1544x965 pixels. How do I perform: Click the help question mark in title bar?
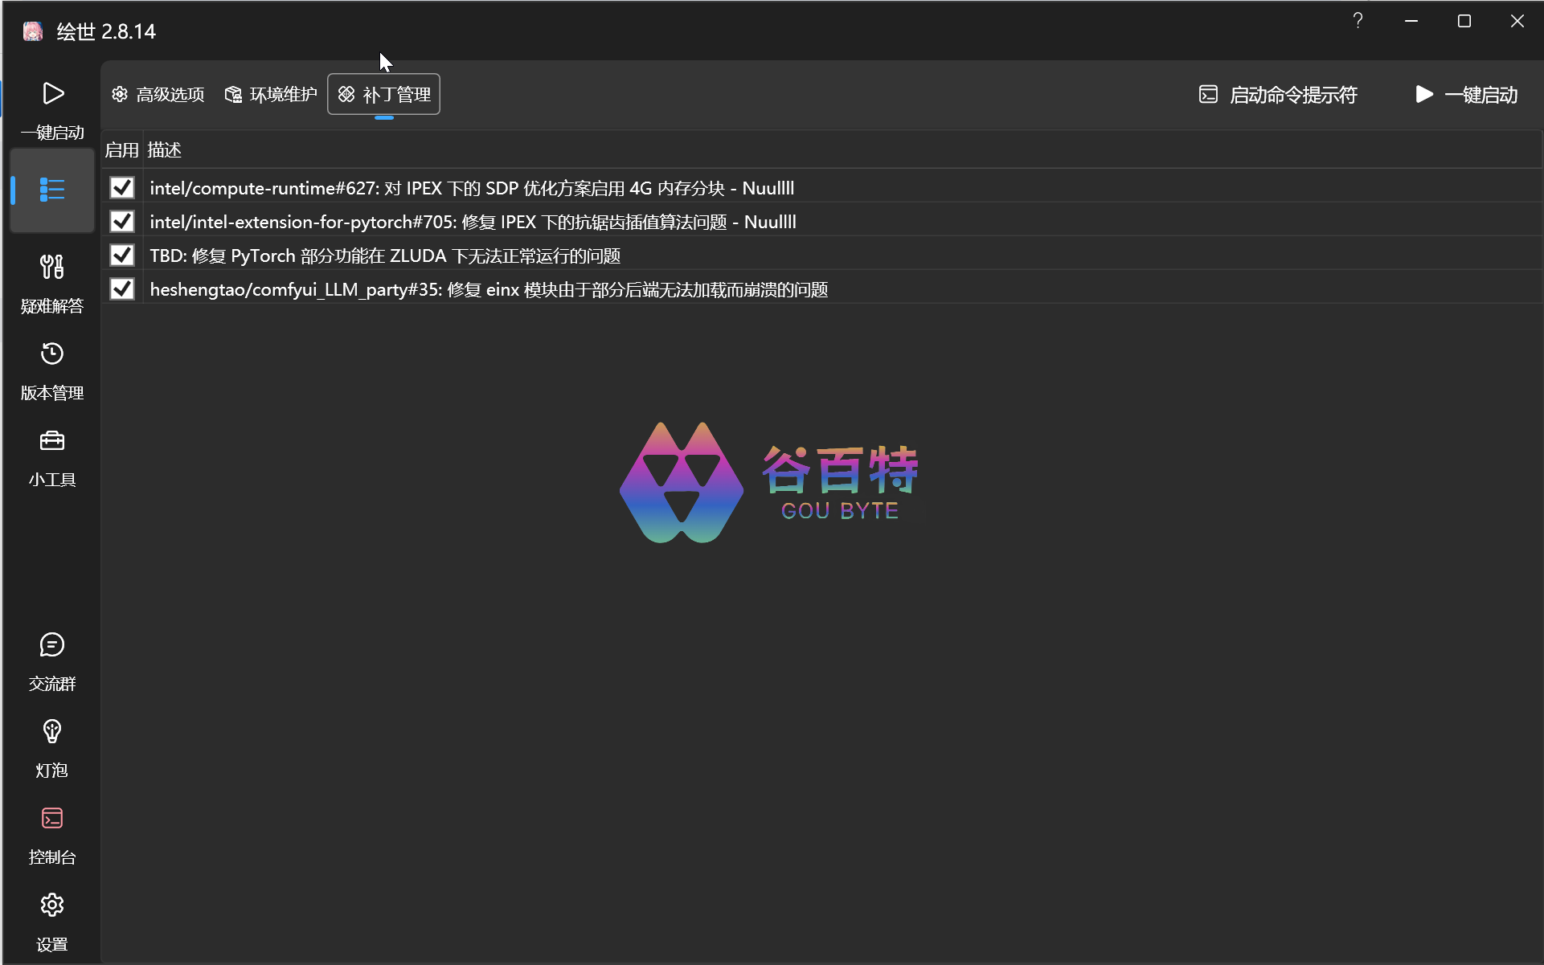(1358, 21)
